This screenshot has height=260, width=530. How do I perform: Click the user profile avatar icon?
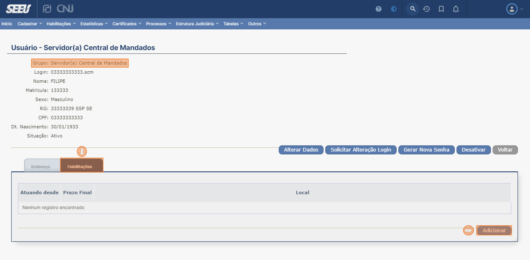512,9
